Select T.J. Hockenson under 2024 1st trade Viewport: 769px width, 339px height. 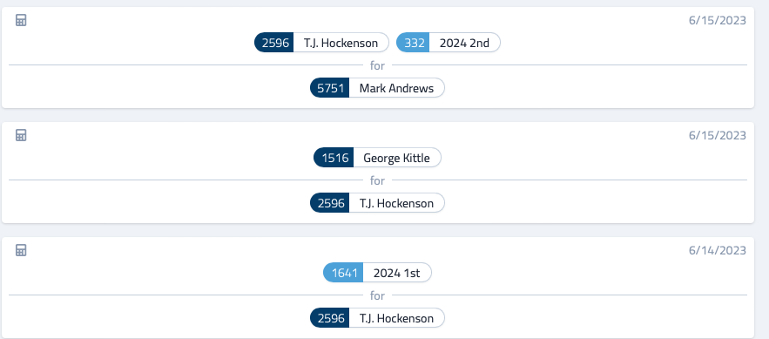pos(378,318)
